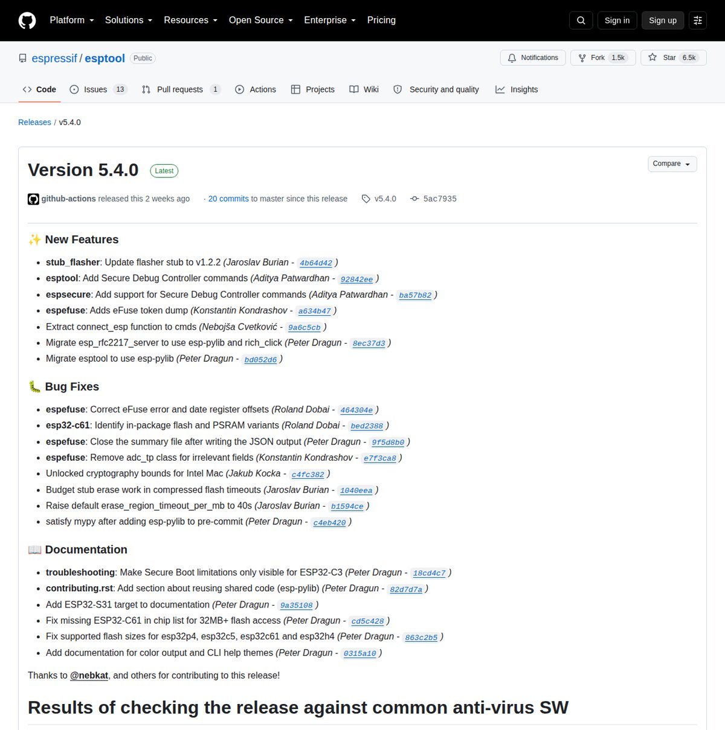Click the Star icon

[652, 57]
